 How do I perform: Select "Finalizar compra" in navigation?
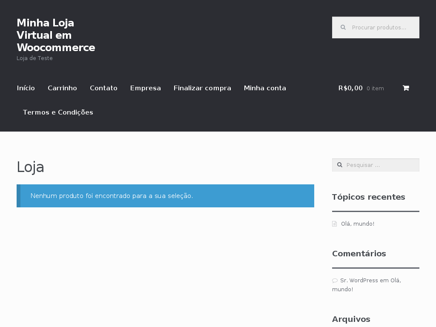(x=202, y=88)
